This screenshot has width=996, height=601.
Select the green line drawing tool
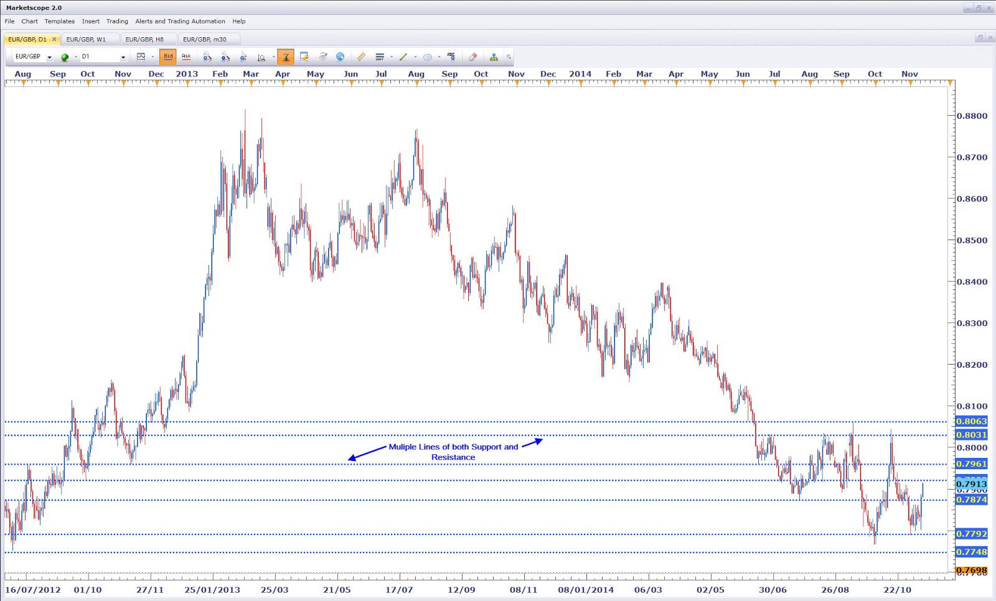pyautogui.click(x=403, y=57)
